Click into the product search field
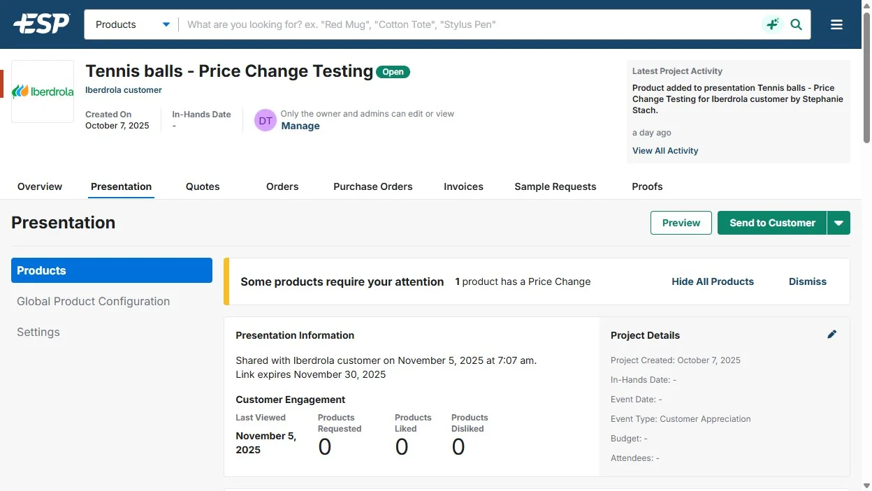 tap(468, 24)
